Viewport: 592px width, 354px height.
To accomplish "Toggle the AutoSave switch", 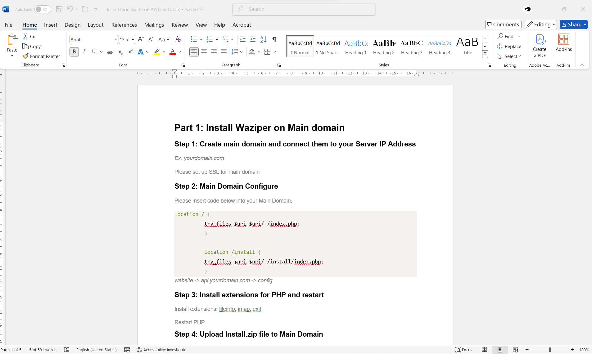I will coord(43,9).
